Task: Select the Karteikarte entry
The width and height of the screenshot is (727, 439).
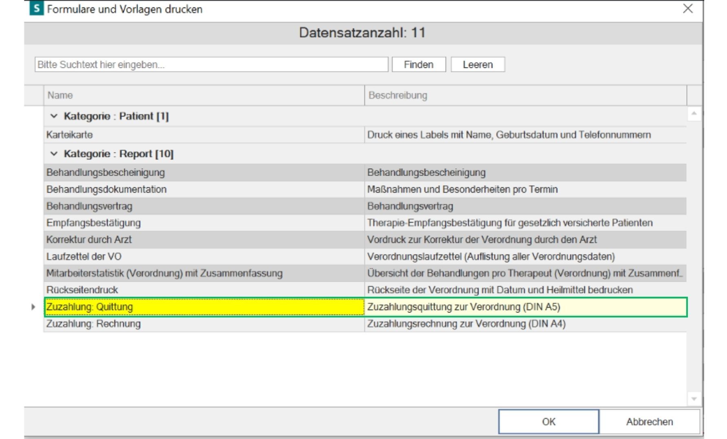Action: pyautogui.click(x=204, y=135)
